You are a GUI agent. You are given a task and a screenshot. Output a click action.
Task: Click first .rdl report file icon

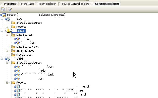[x=18, y=87]
